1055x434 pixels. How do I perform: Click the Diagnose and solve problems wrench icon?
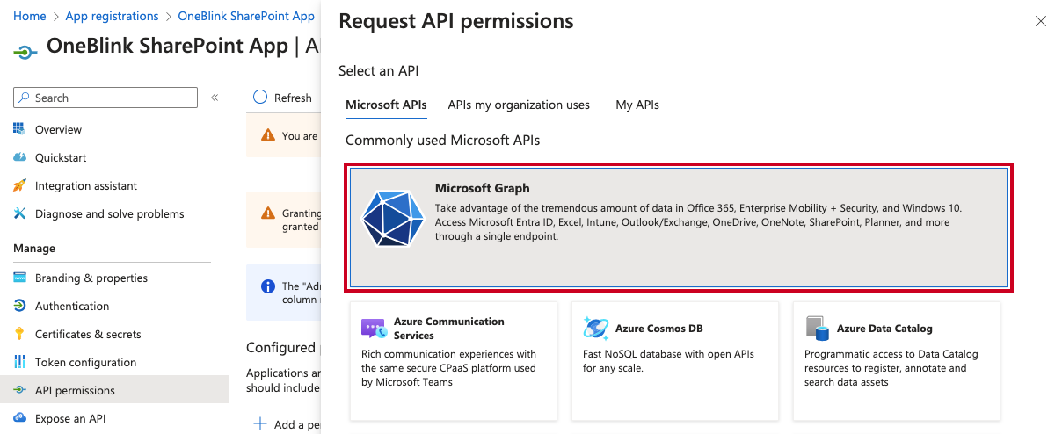tap(19, 213)
